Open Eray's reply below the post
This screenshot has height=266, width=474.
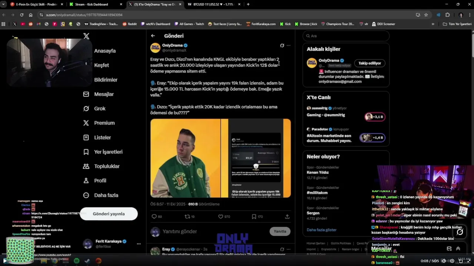point(220,251)
